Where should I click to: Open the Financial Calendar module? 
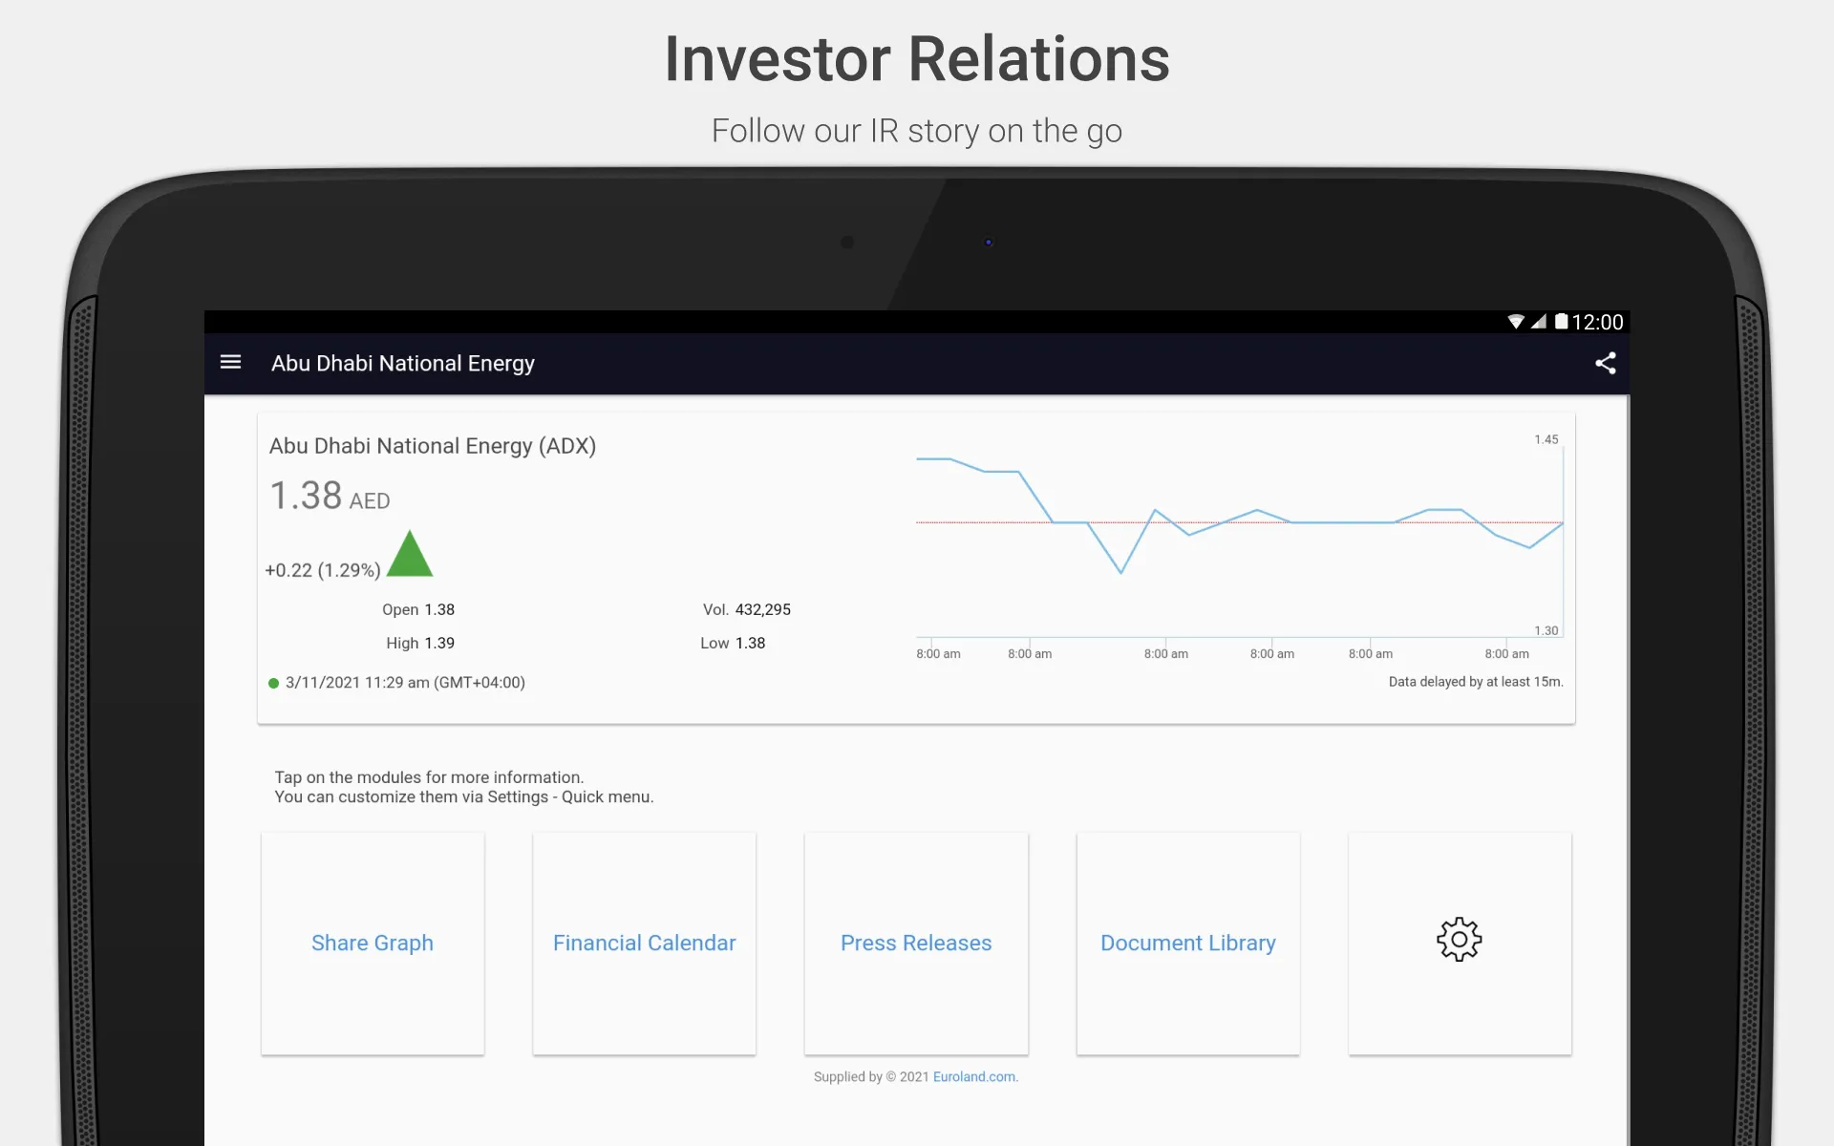[645, 943]
